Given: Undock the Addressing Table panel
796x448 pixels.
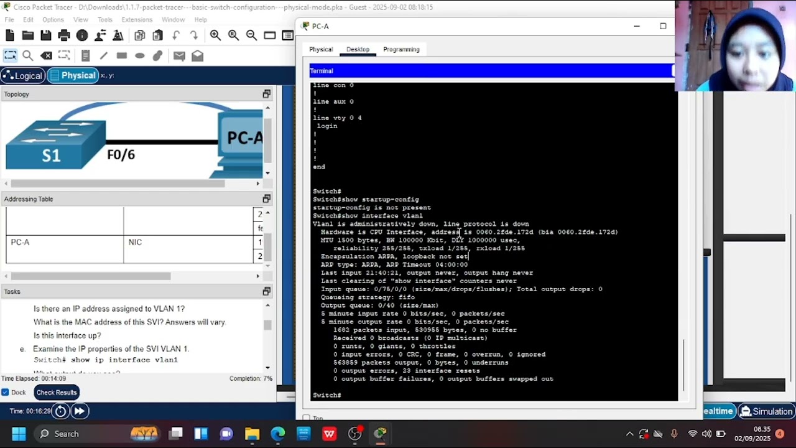Looking at the screenshot, I should pos(266,198).
